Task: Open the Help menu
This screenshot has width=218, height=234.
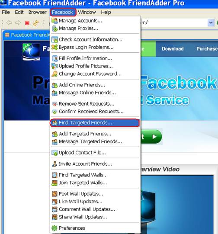Action: 106,12
